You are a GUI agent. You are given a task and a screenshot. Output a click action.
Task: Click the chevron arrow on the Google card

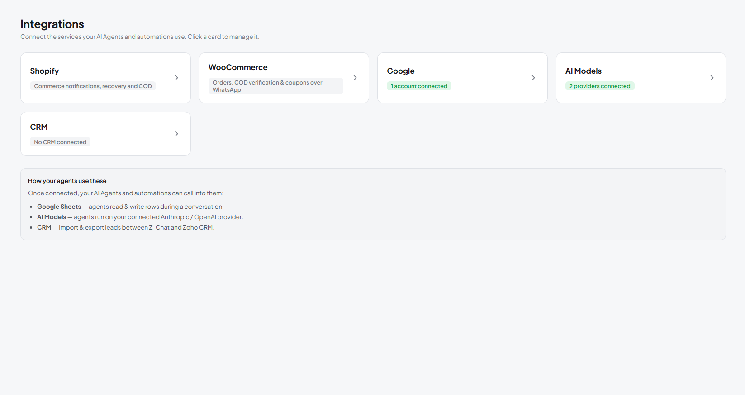[533, 78]
